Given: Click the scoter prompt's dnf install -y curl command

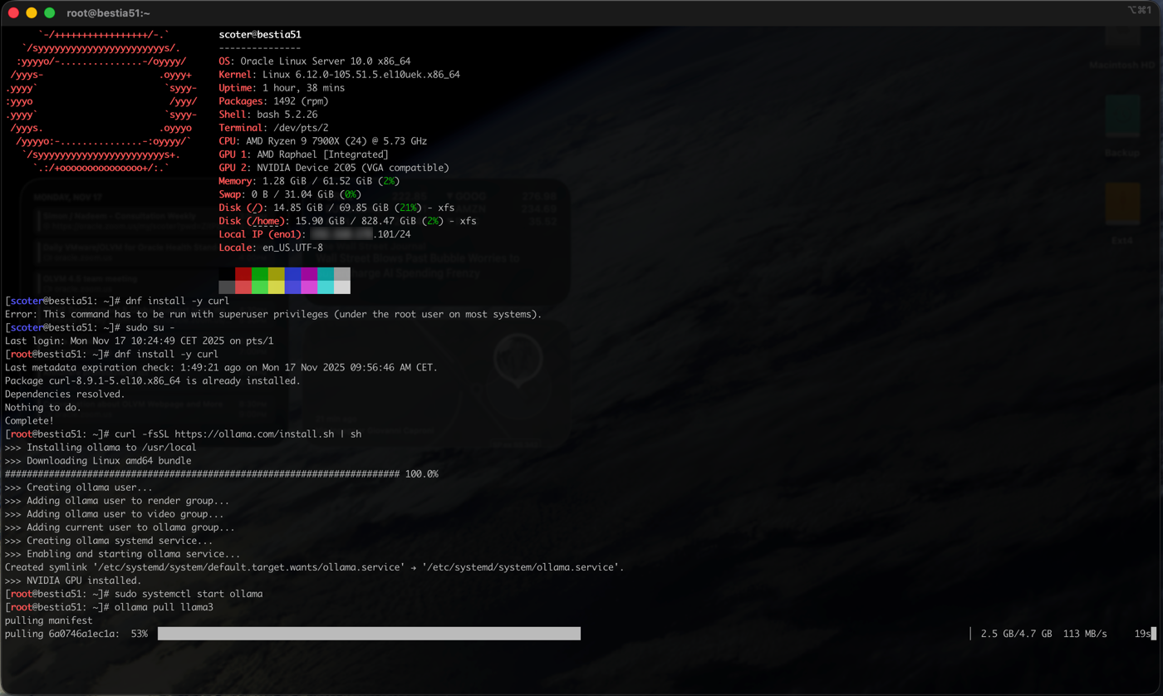Looking at the screenshot, I should tap(177, 301).
